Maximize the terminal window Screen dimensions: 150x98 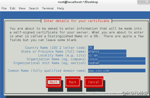click(x=147, y=2)
